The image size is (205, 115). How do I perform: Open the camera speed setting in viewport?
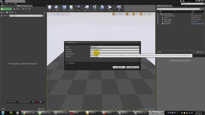pos(150,14)
